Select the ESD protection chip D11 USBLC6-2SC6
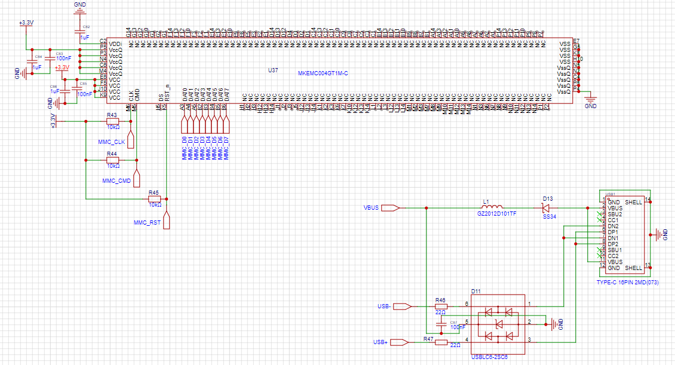This screenshot has width=675, height=365. (x=498, y=323)
